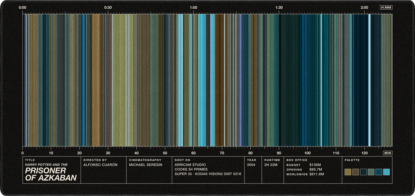Click the Super 35 Kodak Vision2 line
415x196 pixels.
[x=208, y=174]
